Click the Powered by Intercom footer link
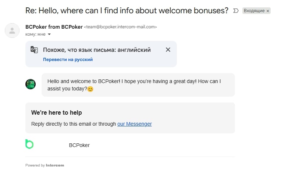The width and height of the screenshot is (292, 172). click(44, 165)
